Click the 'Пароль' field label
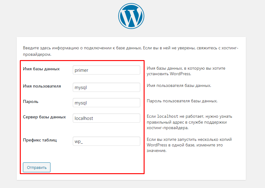 pyautogui.click(x=31, y=101)
